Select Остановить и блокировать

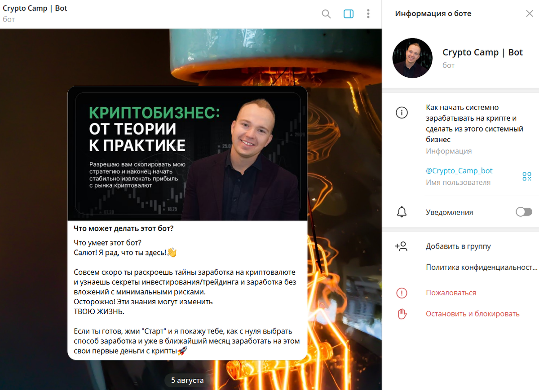tap(473, 314)
